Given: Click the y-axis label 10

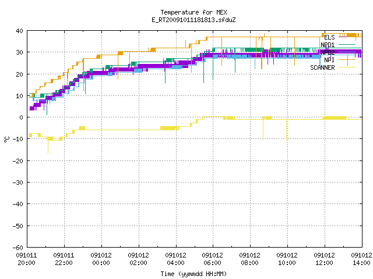Looking at the screenshot, I should [19, 96].
